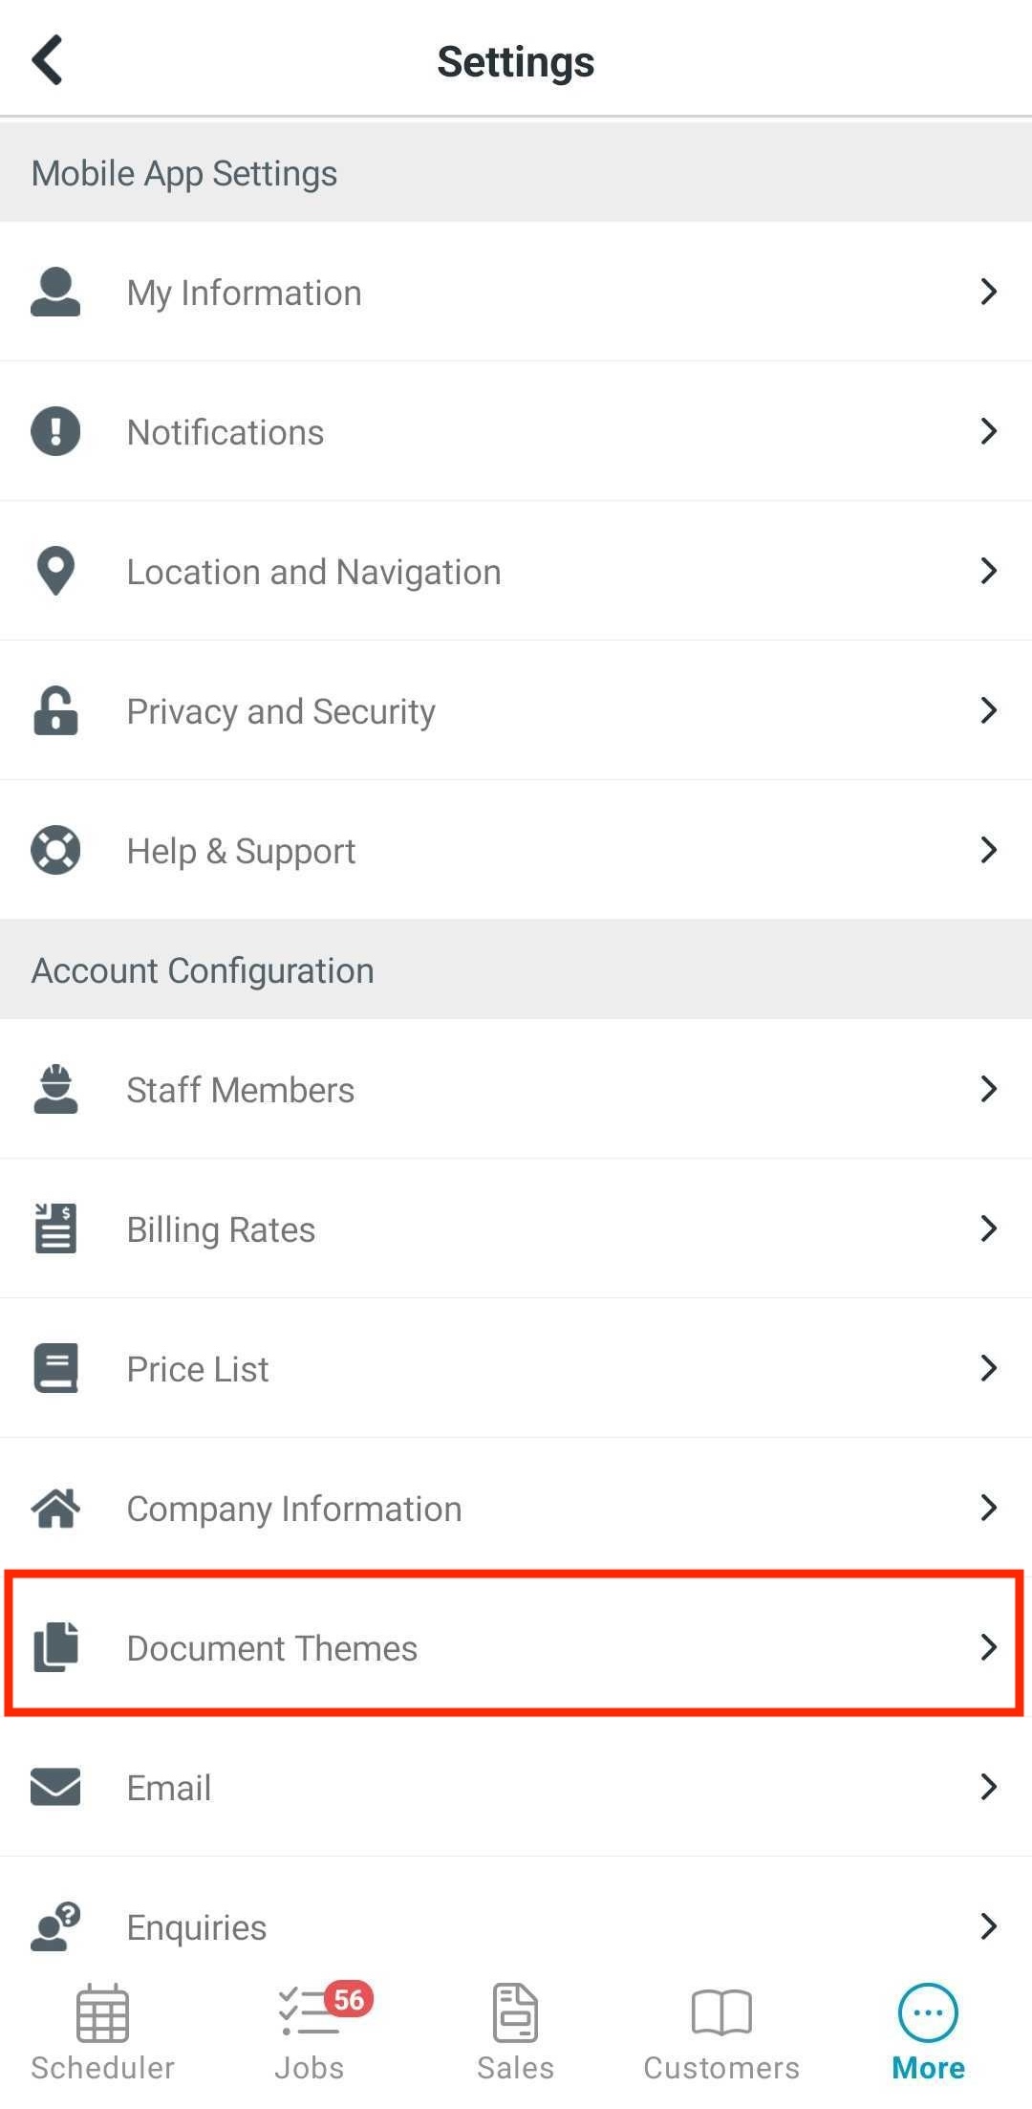Tap the back arrow icon

pyautogui.click(x=47, y=60)
